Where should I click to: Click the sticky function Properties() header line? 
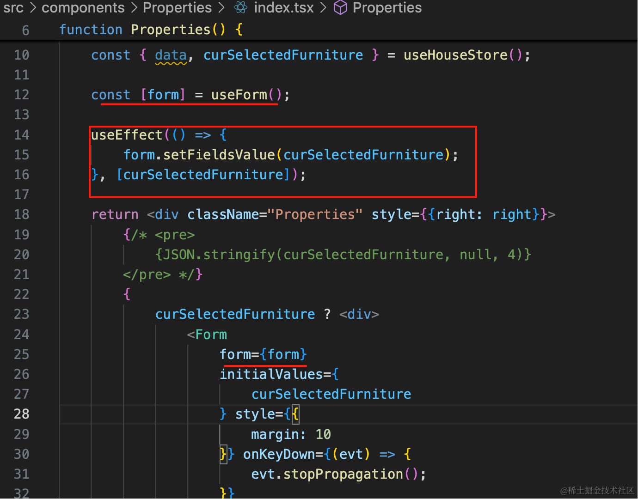coord(151,30)
